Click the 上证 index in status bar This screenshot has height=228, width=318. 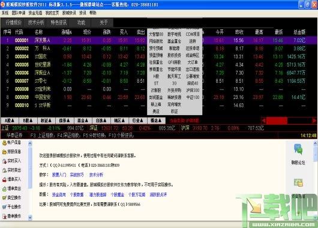tap(5, 128)
